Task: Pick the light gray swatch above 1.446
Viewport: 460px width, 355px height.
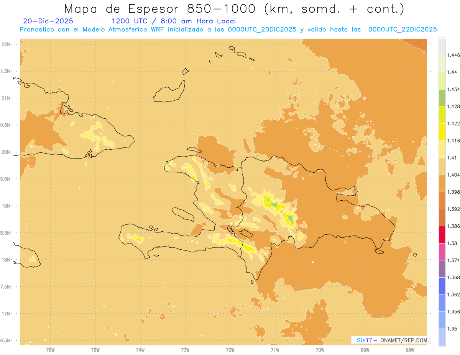Action: point(442,47)
